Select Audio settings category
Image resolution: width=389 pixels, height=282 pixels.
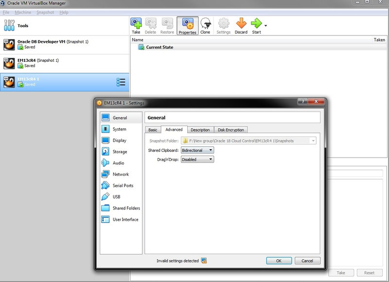[x=120, y=162]
